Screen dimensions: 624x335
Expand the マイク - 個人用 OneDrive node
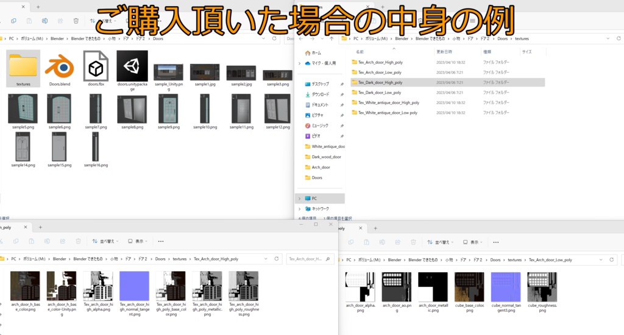click(x=299, y=63)
